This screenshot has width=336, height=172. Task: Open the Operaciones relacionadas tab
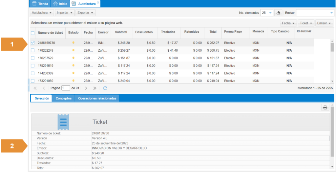97,98
